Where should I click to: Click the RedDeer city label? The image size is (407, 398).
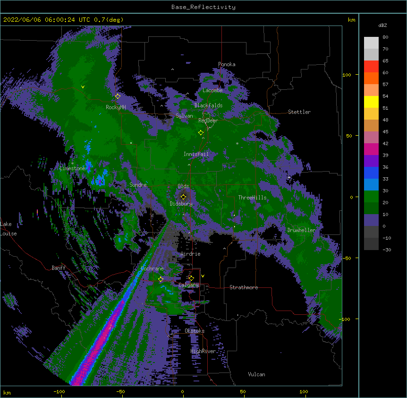(208, 121)
